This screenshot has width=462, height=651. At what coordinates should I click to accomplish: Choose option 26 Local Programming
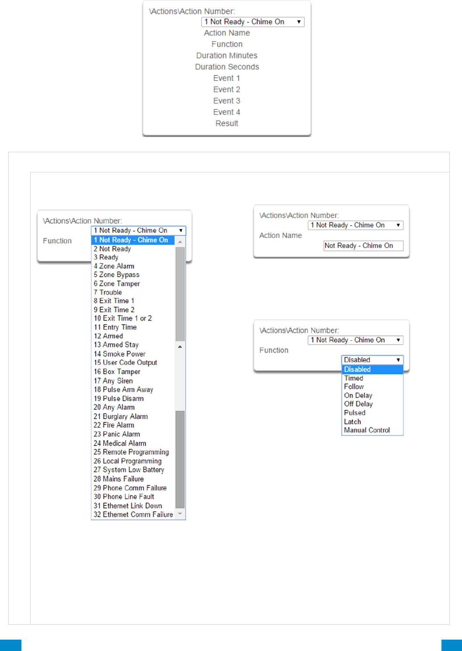pos(133,461)
